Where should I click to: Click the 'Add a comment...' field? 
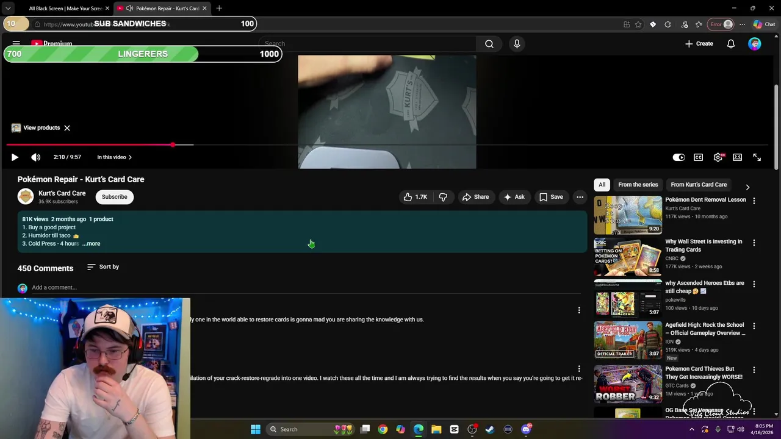305,288
